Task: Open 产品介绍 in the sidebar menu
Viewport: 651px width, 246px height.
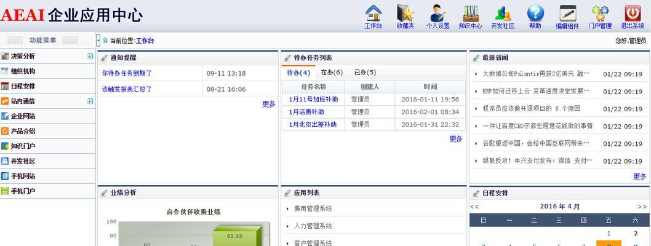Action: point(47,131)
